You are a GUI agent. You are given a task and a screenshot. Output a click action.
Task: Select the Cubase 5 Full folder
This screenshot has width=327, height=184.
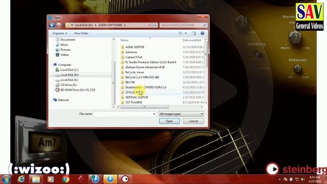click(x=134, y=57)
